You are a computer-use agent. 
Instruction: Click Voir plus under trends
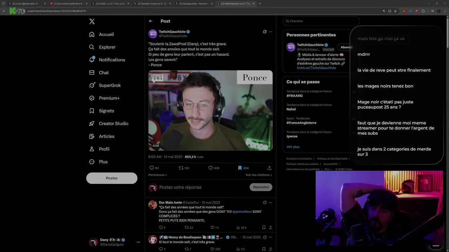pos(293,147)
